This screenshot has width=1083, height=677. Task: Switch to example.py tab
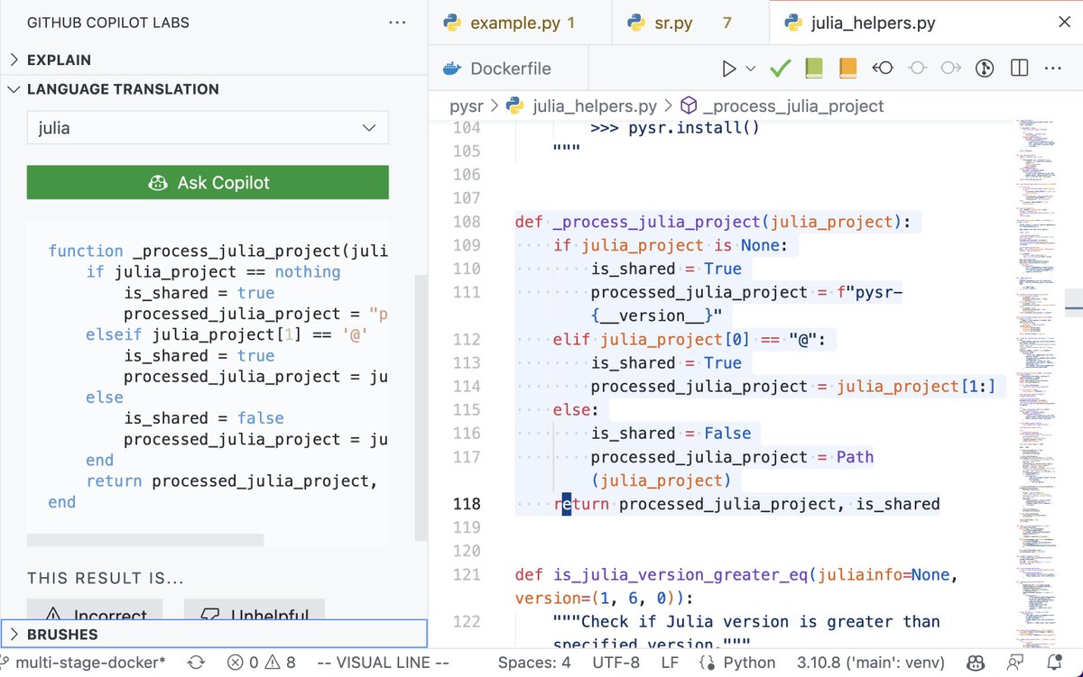(x=522, y=23)
